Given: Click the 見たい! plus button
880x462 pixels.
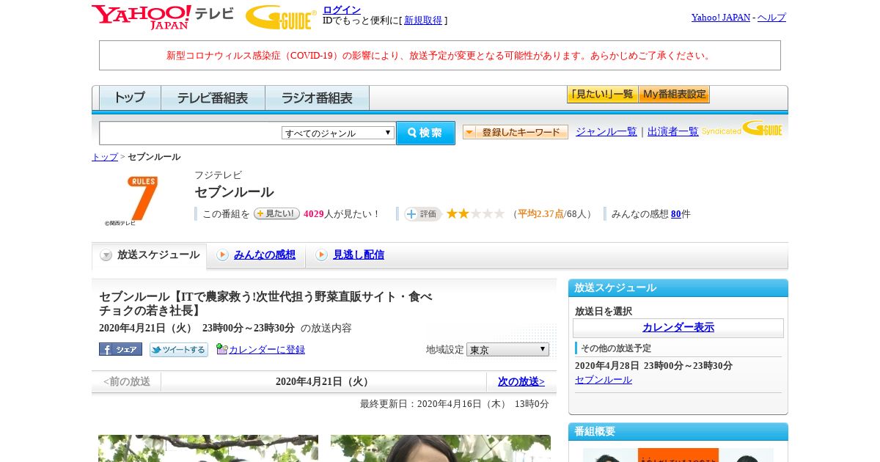Looking at the screenshot, I should (x=276, y=213).
